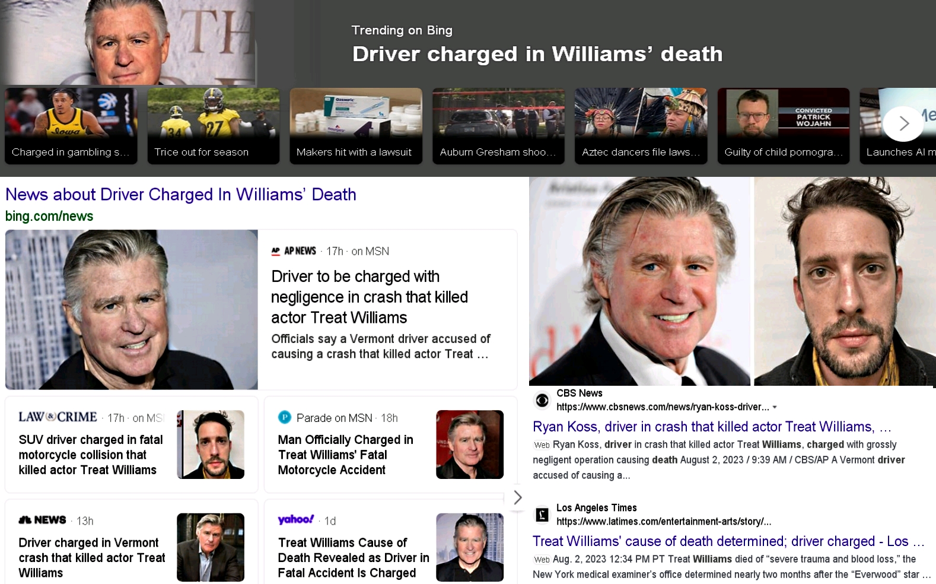Open the Parade article thumbnail photo
The height and width of the screenshot is (584, 936).
coord(470,445)
